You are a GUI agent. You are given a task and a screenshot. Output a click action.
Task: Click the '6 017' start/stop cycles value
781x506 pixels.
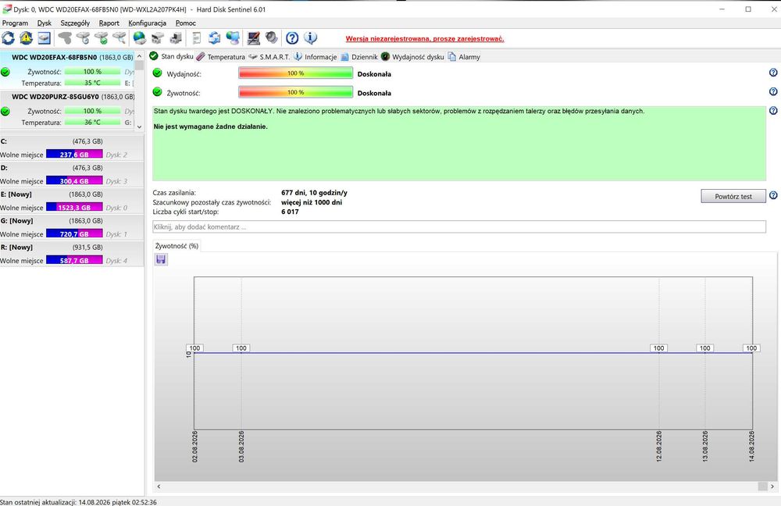click(x=290, y=212)
